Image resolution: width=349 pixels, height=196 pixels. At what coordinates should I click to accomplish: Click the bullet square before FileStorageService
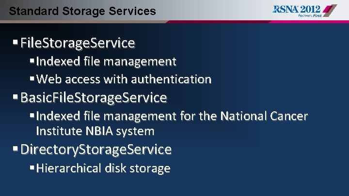(x=16, y=42)
